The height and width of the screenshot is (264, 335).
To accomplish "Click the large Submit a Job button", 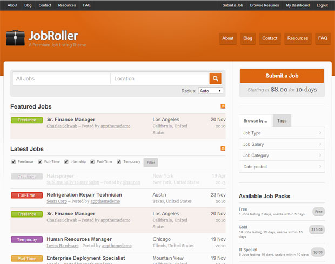I will [282, 76].
